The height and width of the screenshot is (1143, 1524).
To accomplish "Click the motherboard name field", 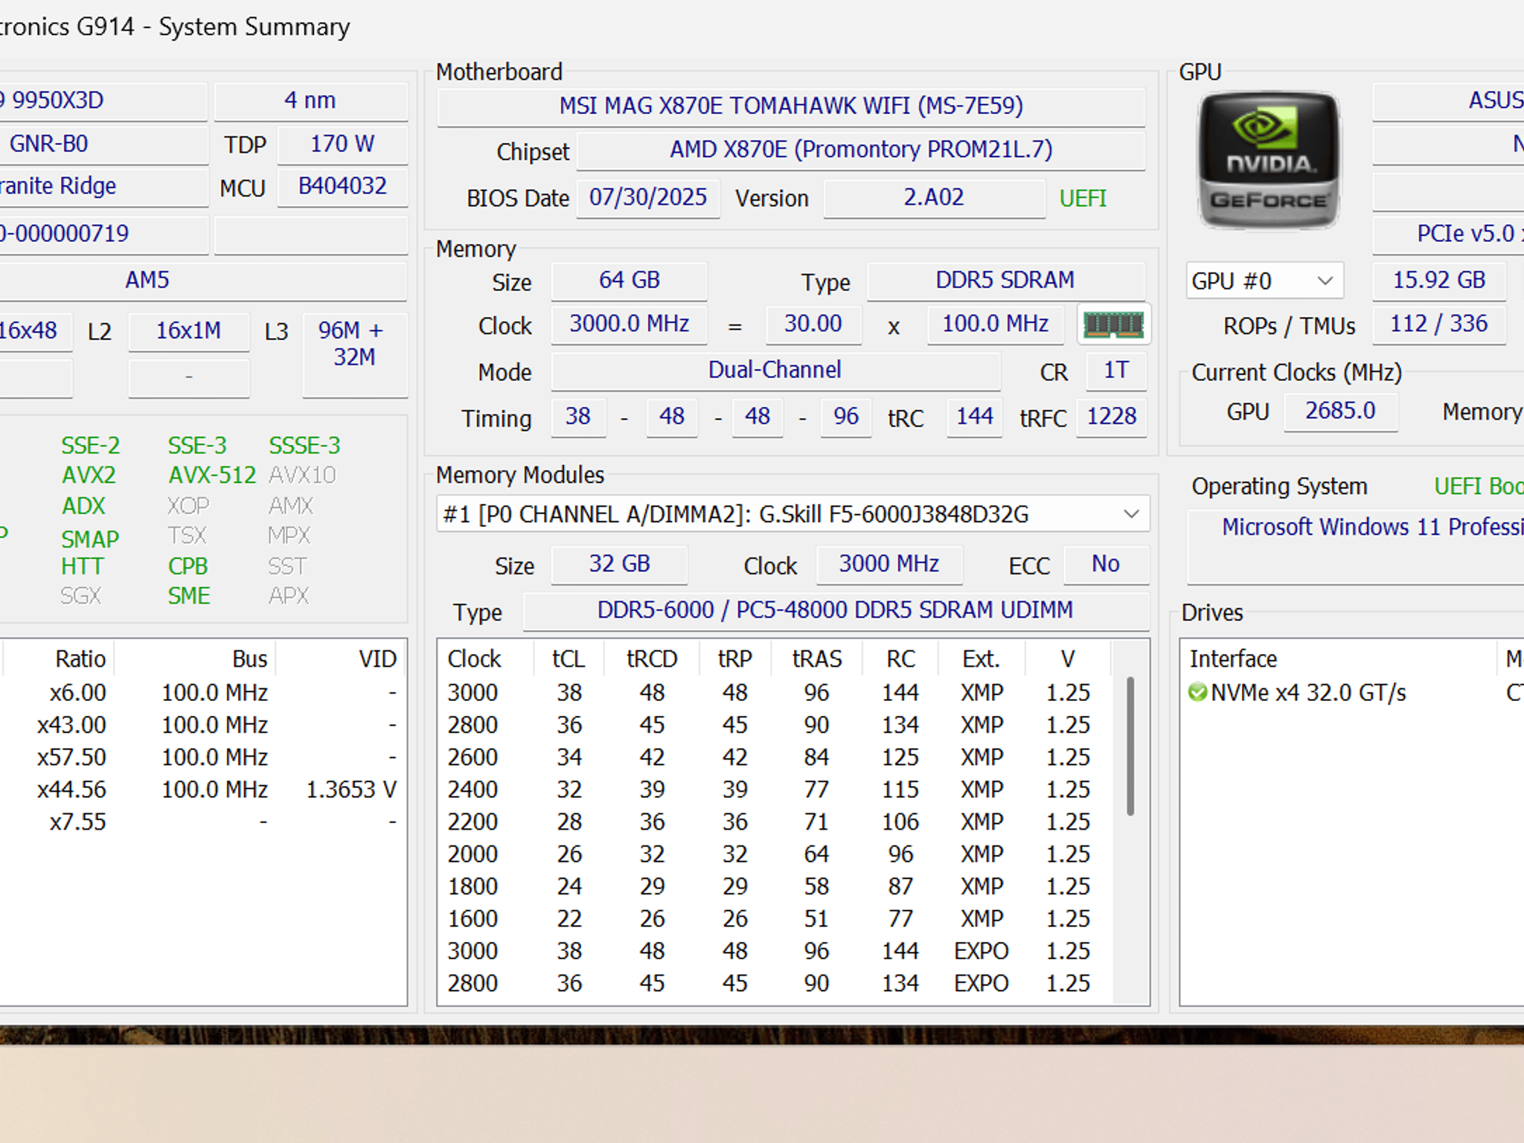I will point(791,106).
